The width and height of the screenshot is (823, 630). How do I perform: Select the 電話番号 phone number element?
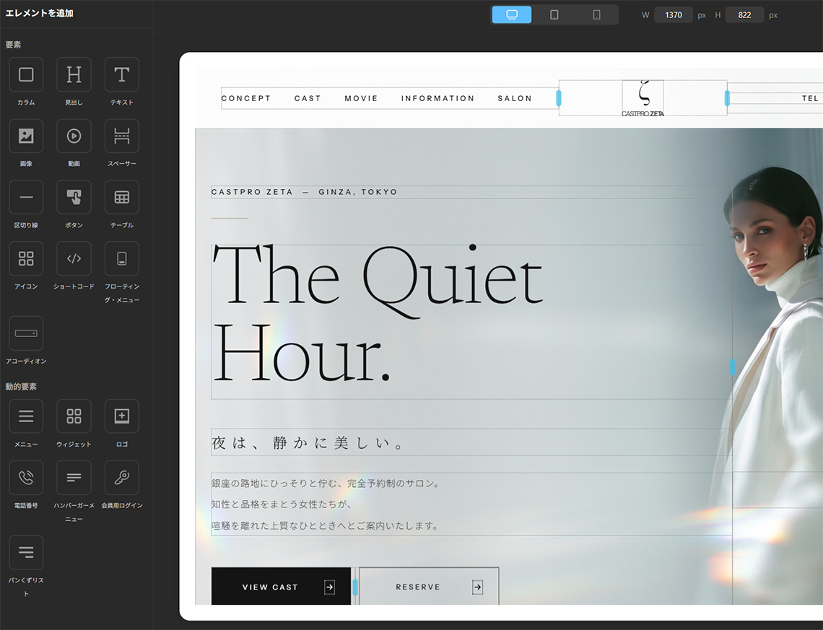26,478
